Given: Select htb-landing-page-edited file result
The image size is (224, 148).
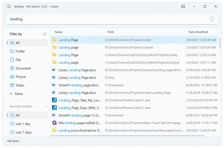Looking at the screenshot, I should click(80, 123).
